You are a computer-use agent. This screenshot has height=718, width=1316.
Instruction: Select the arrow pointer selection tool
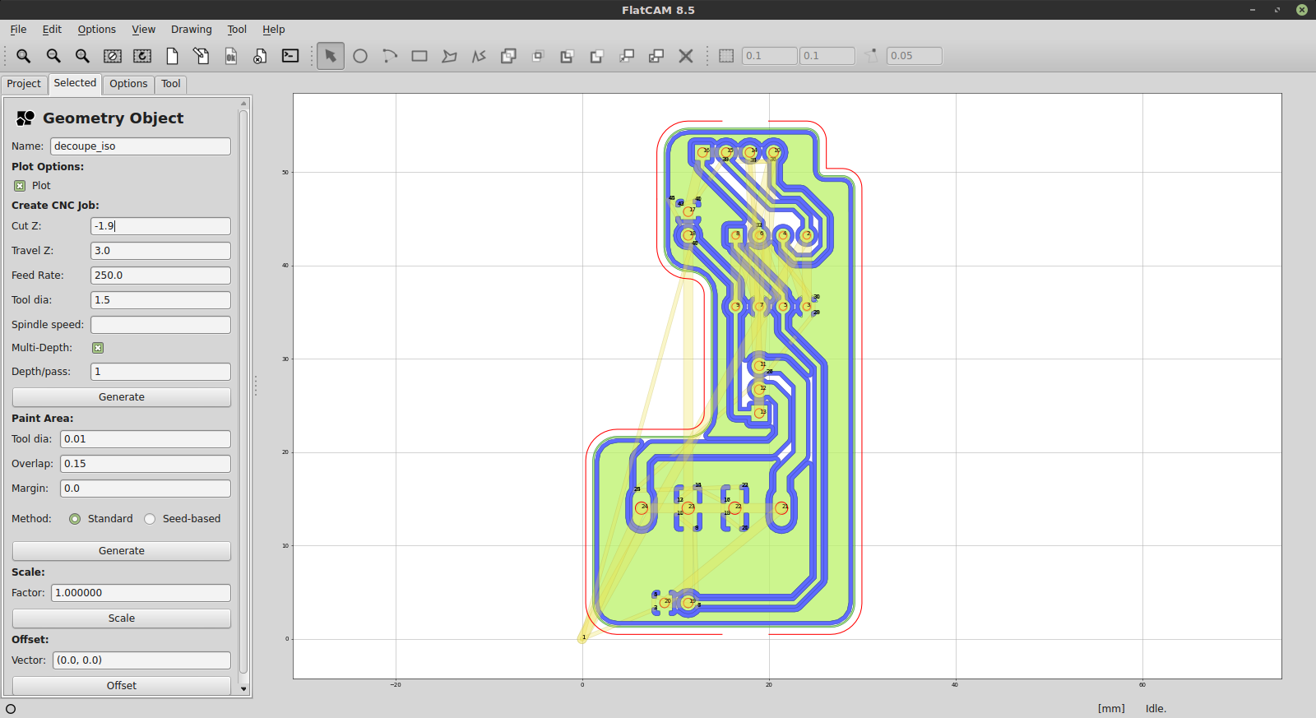[x=331, y=56]
